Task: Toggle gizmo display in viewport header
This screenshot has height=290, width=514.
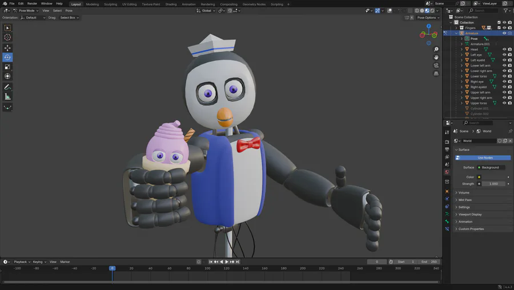Action: tap(378, 10)
